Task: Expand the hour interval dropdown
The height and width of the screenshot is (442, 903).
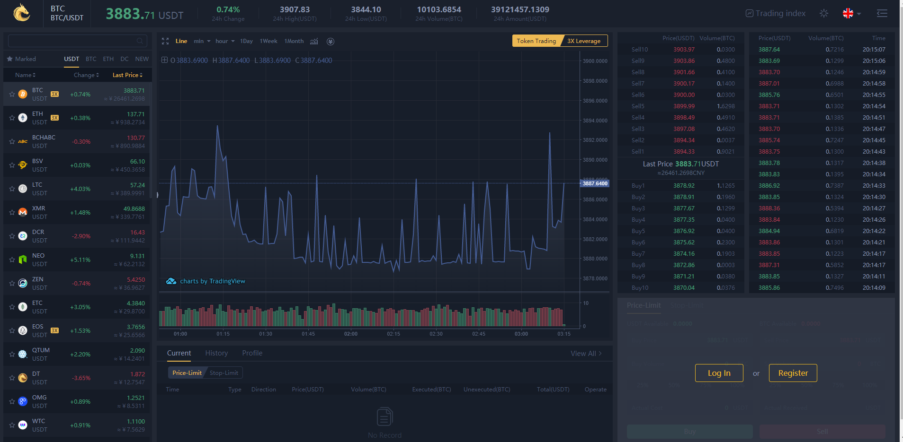Action: (225, 41)
